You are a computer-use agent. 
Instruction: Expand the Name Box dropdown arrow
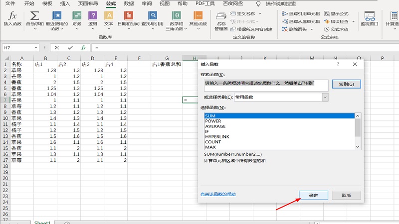point(36,48)
